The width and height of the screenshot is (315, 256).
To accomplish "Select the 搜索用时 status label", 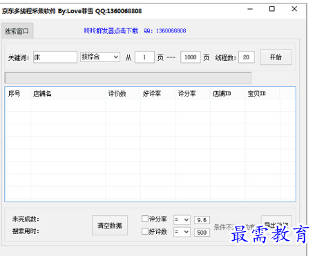I will (26, 231).
